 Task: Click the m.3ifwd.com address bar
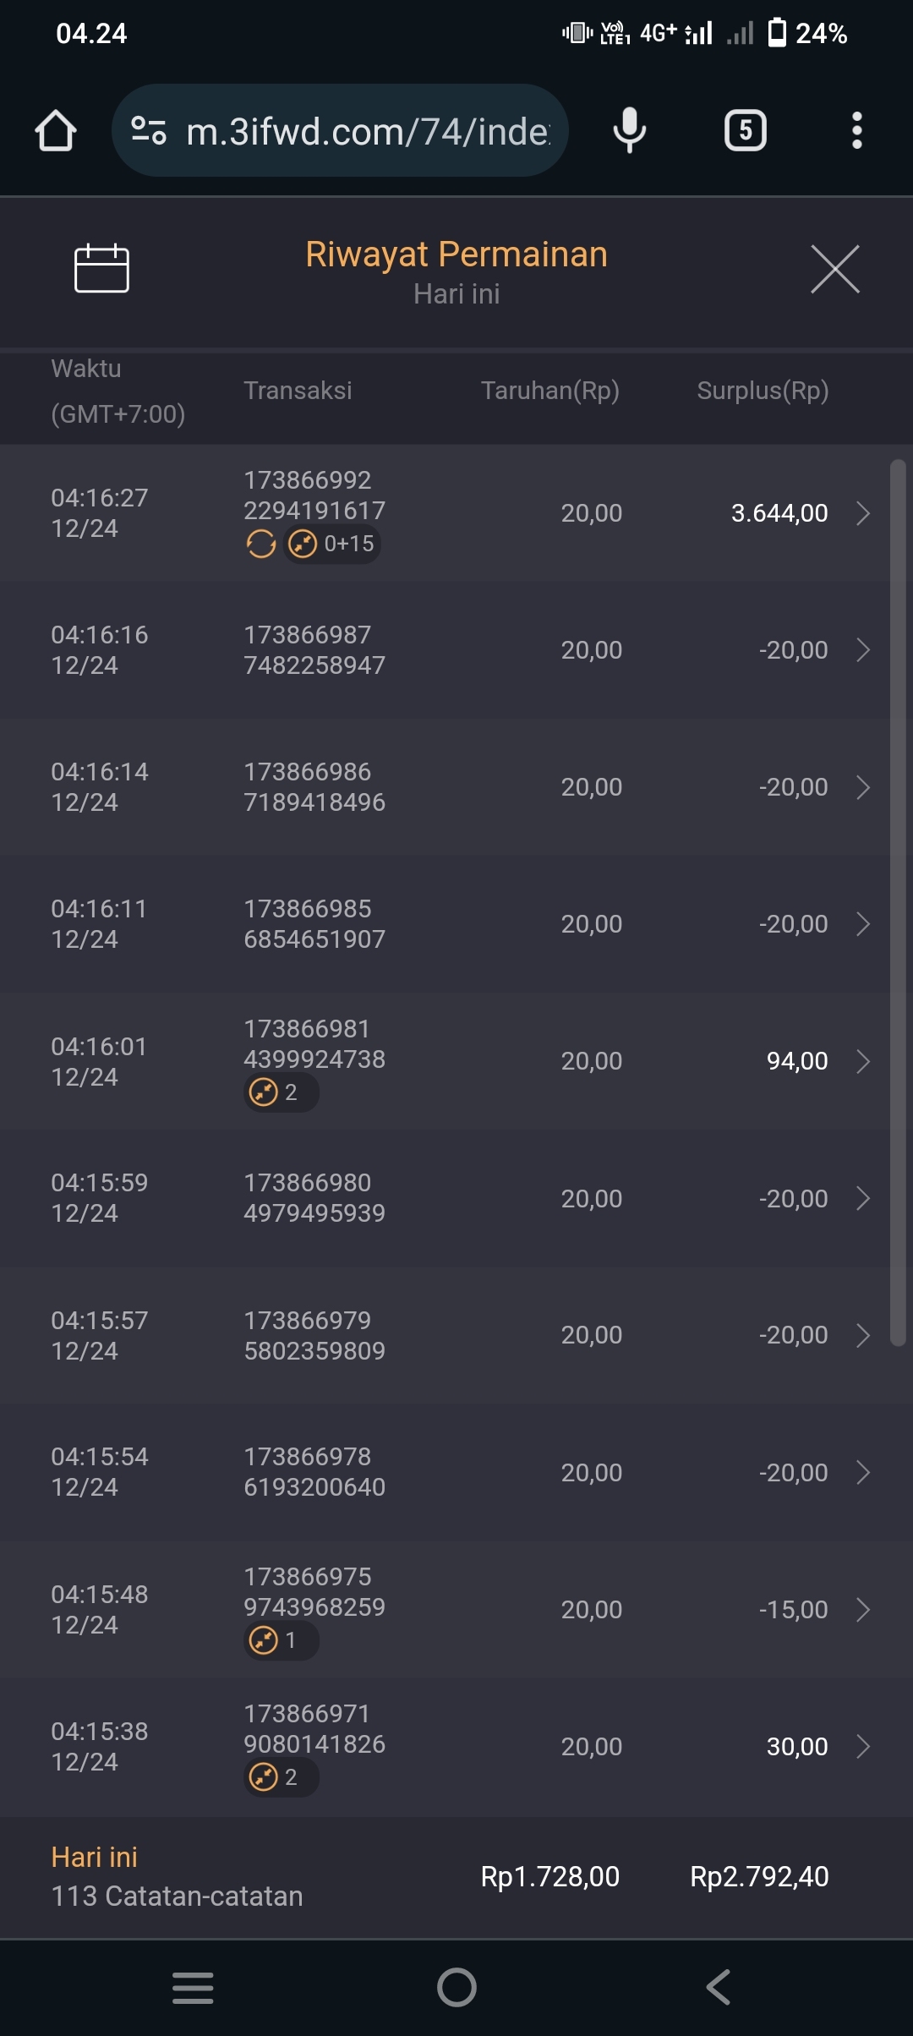[x=368, y=131]
